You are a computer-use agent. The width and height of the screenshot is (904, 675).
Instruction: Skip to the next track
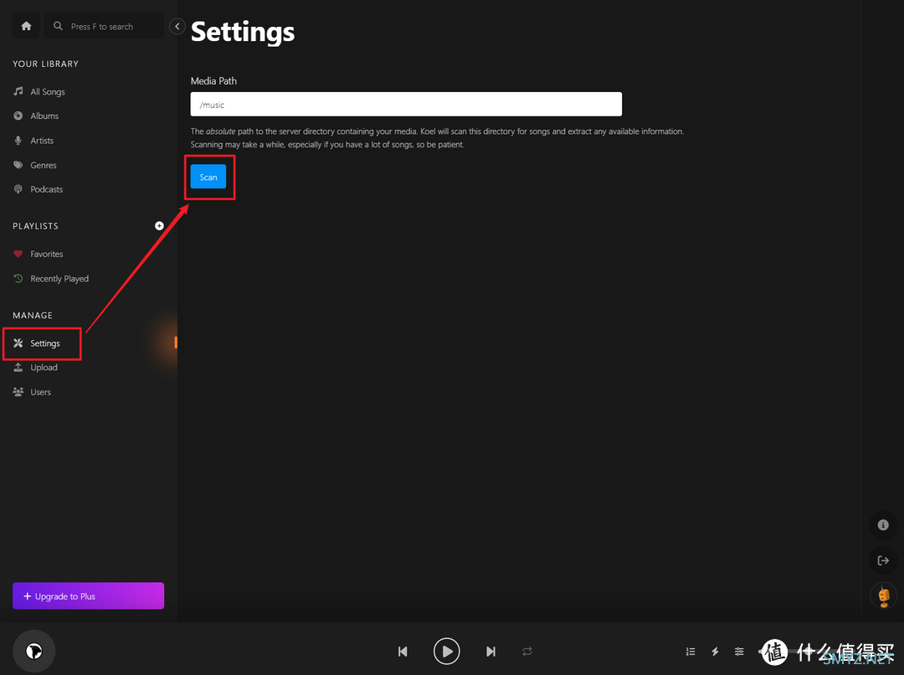pyautogui.click(x=491, y=652)
